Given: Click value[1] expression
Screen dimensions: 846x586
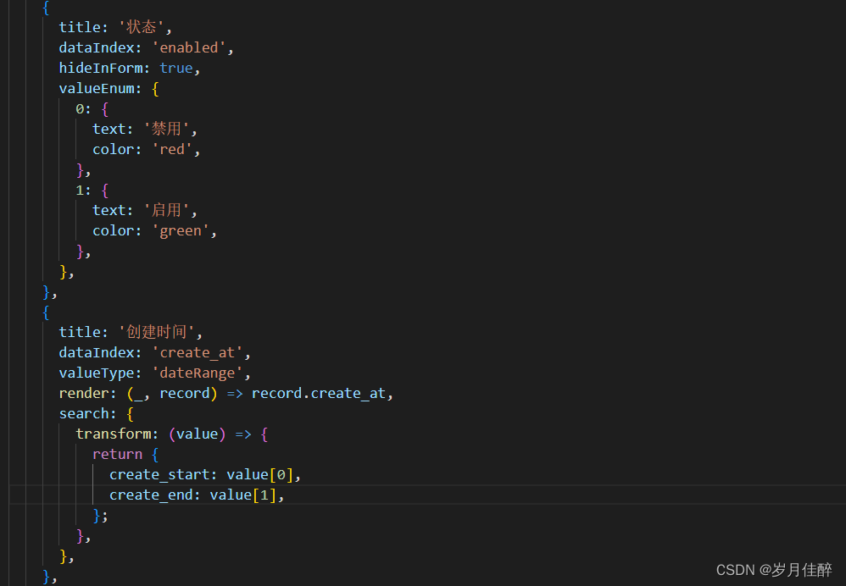Looking at the screenshot, I should click(242, 495).
